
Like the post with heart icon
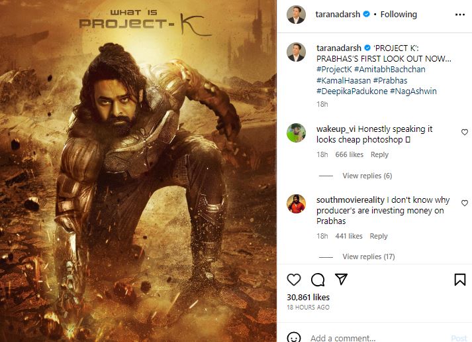294,280
